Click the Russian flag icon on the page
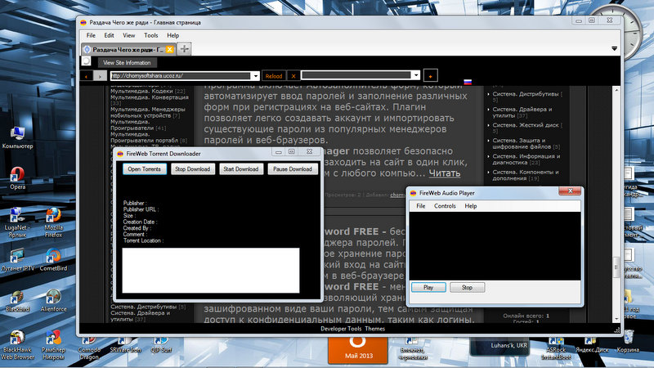654x368 pixels. 468,82
